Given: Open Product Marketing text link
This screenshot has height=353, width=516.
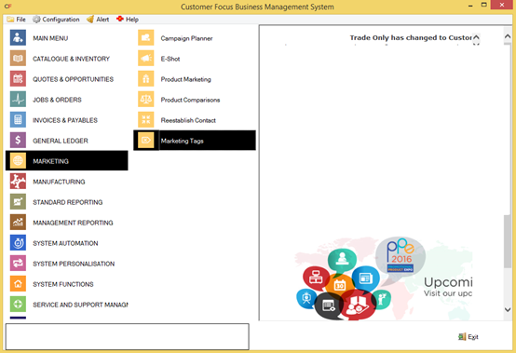Looking at the screenshot, I should [185, 79].
